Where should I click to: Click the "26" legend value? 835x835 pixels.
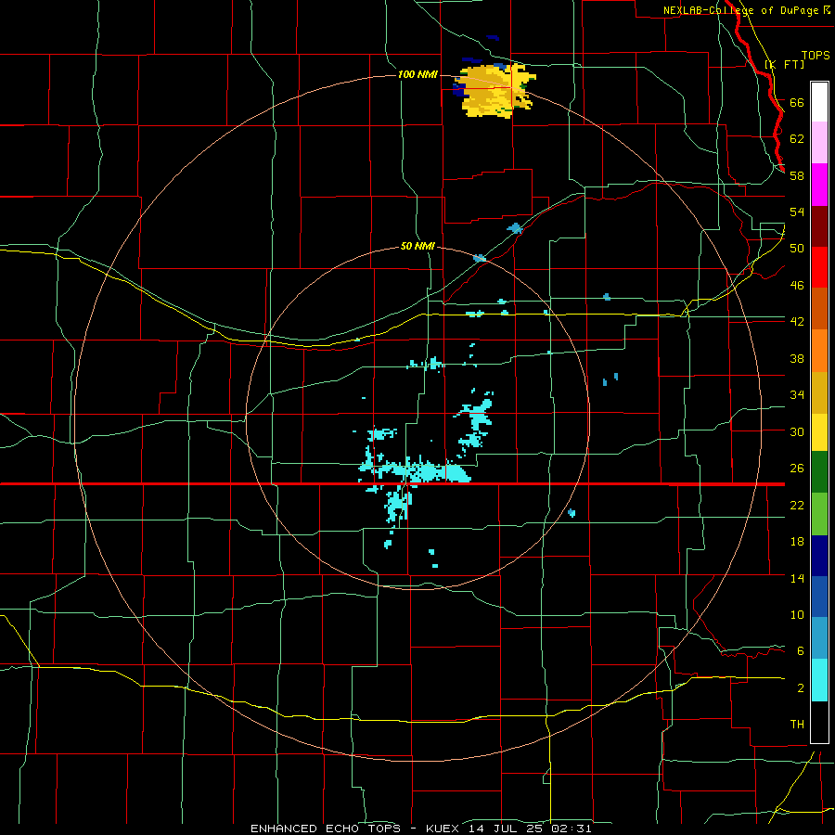tap(797, 469)
